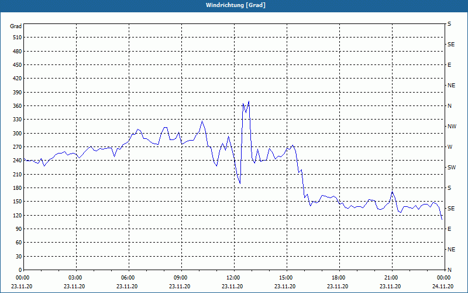
Task: Select the 210 degree axis label
Action: (x=18, y=174)
